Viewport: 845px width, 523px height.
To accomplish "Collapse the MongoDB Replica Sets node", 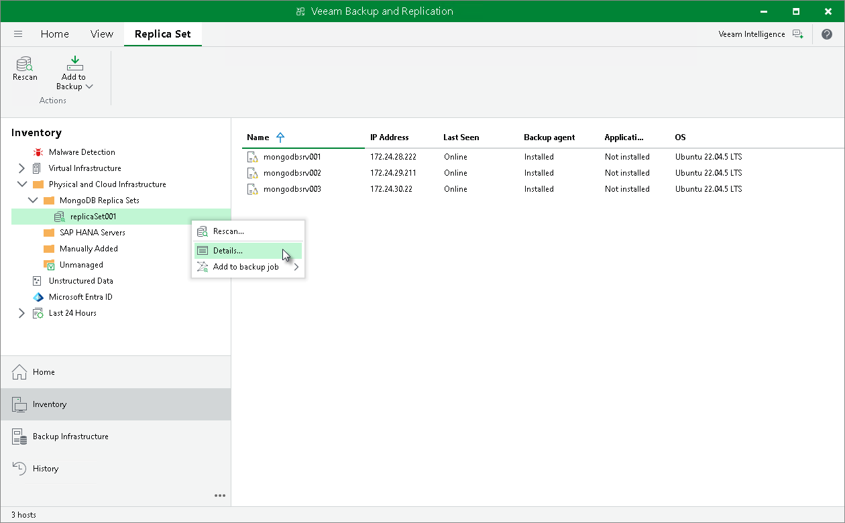I will 33,200.
